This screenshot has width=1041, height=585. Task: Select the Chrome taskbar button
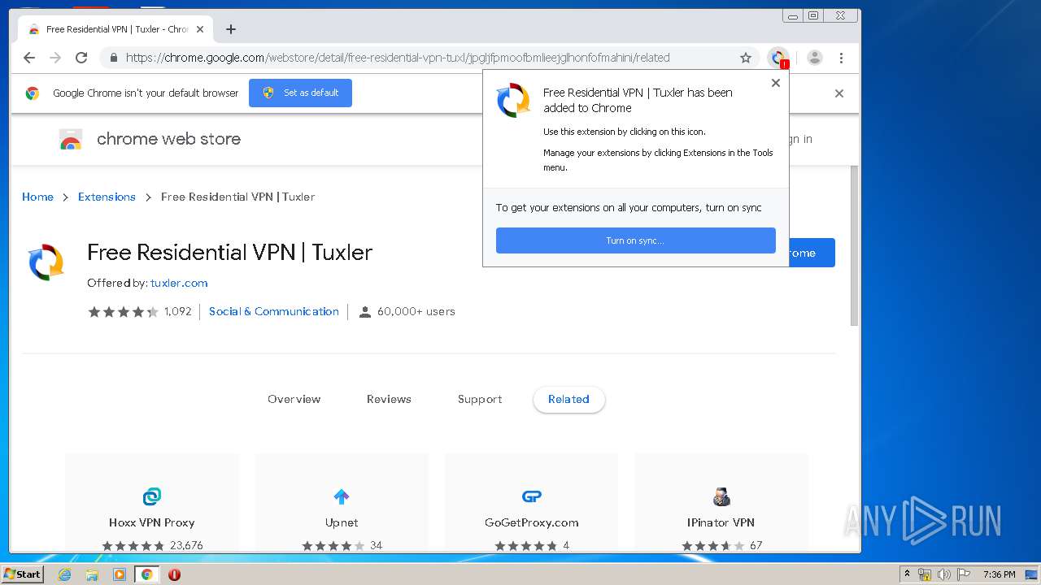(x=147, y=574)
